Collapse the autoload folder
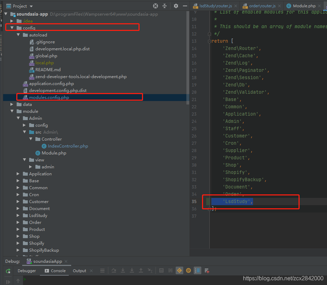This screenshot has height=285, width=327. (18, 35)
